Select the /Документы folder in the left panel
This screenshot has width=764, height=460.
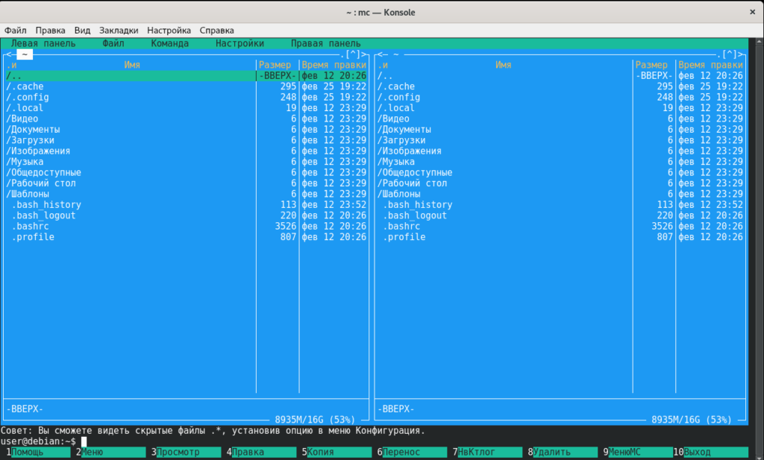pyautogui.click(x=130, y=130)
